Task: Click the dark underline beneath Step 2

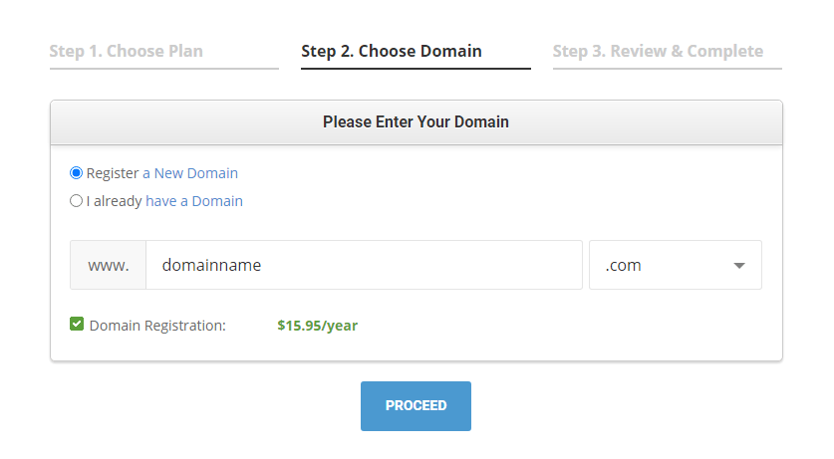Action: (416, 69)
